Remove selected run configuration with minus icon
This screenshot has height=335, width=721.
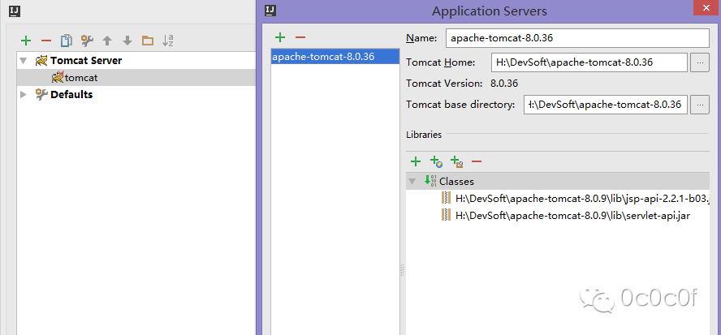[x=46, y=41]
